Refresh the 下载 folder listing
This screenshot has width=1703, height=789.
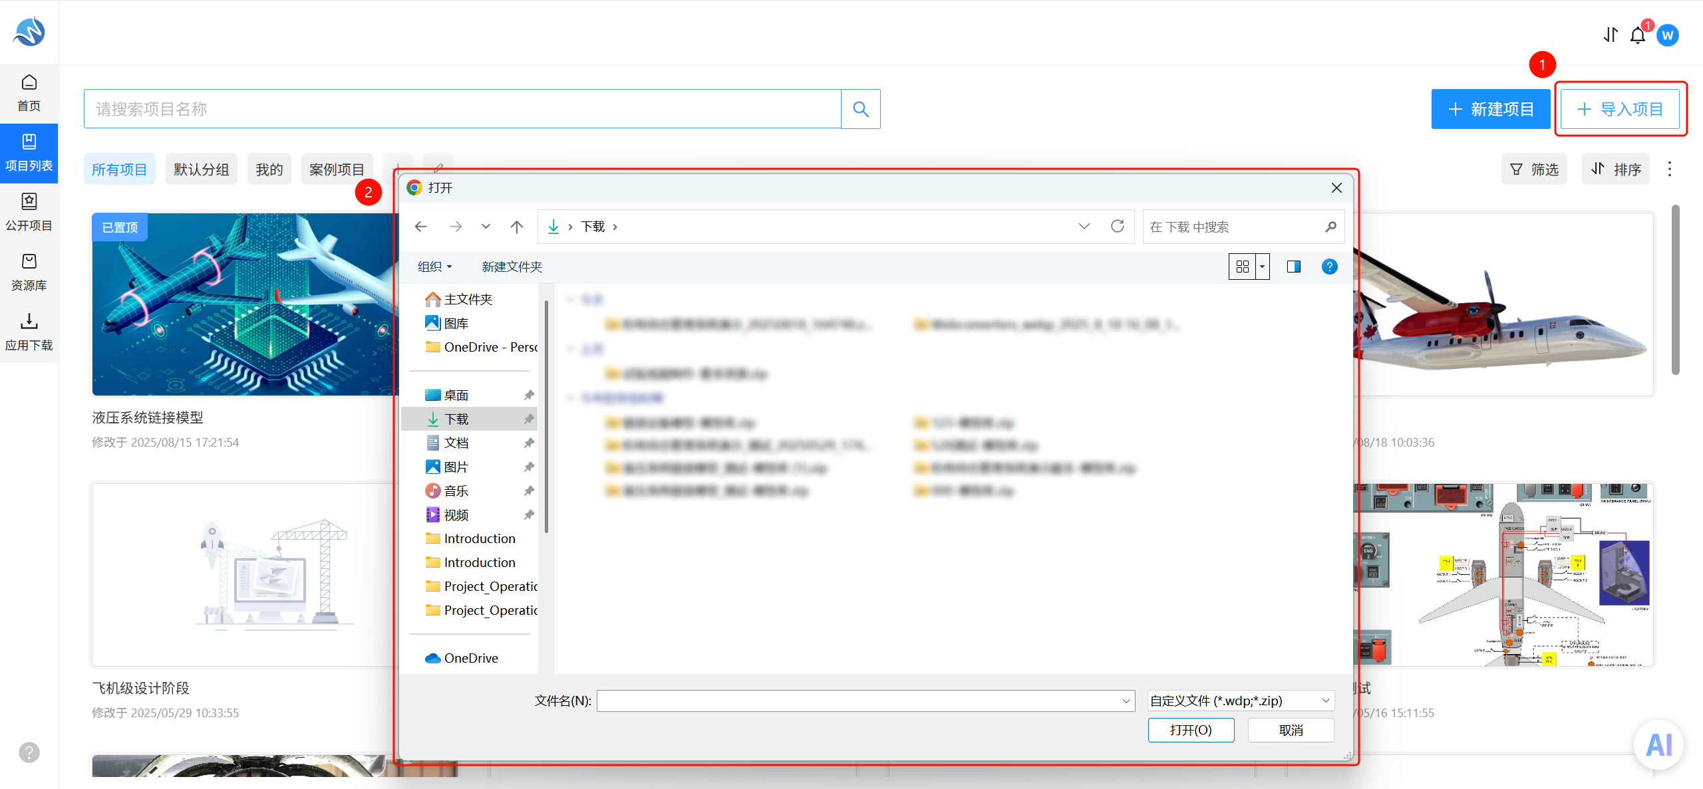tap(1118, 227)
